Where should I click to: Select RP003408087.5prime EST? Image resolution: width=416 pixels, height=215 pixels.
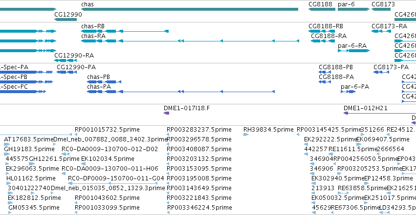coord(199,149)
